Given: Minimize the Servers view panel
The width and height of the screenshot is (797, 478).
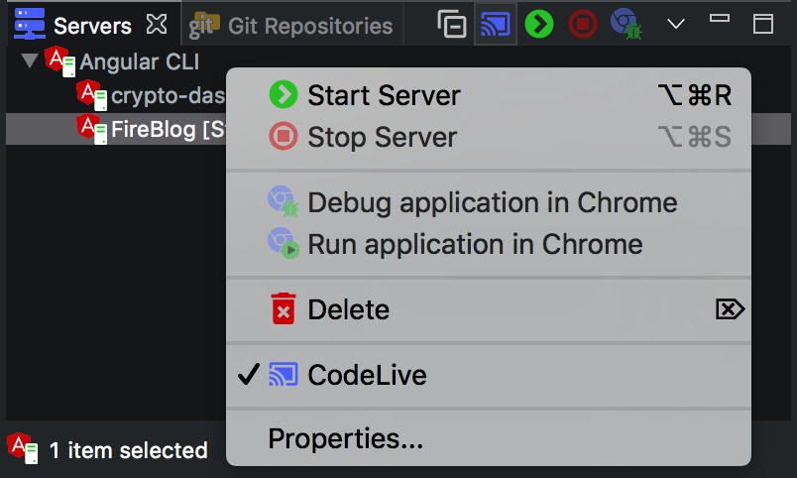Looking at the screenshot, I should (x=720, y=18).
